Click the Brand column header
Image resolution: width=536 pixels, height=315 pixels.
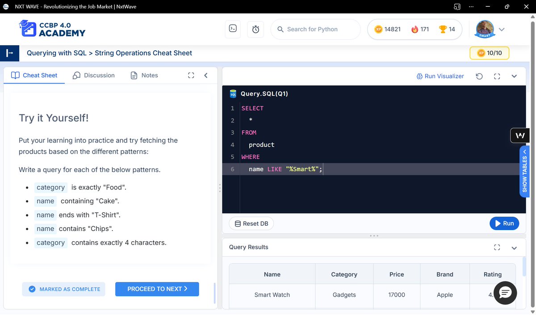pyautogui.click(x=445, y=274)
